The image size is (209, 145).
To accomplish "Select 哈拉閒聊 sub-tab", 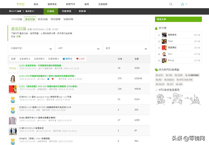I will (x=56, y=19).
